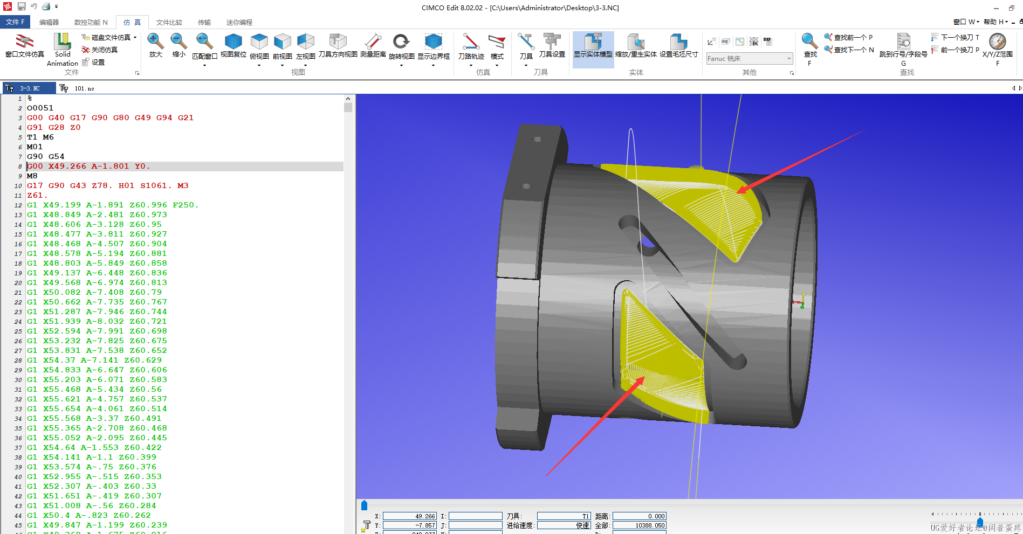Click the 全部 field showing 10388.050
1023x534 pixels.
click(640, 525)
